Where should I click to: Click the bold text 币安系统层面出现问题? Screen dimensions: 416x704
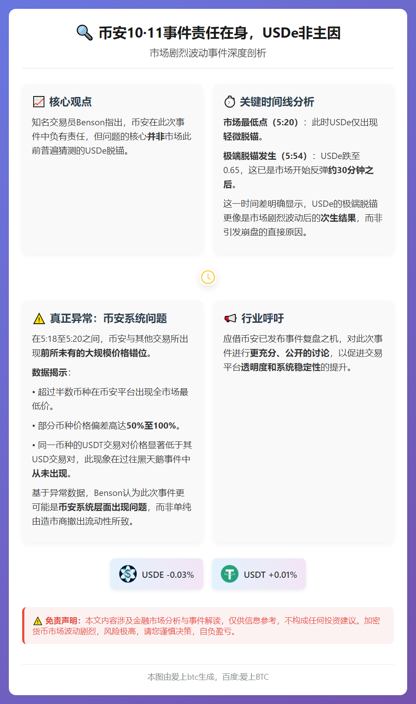pyautogui.click(x=103, y=507)
